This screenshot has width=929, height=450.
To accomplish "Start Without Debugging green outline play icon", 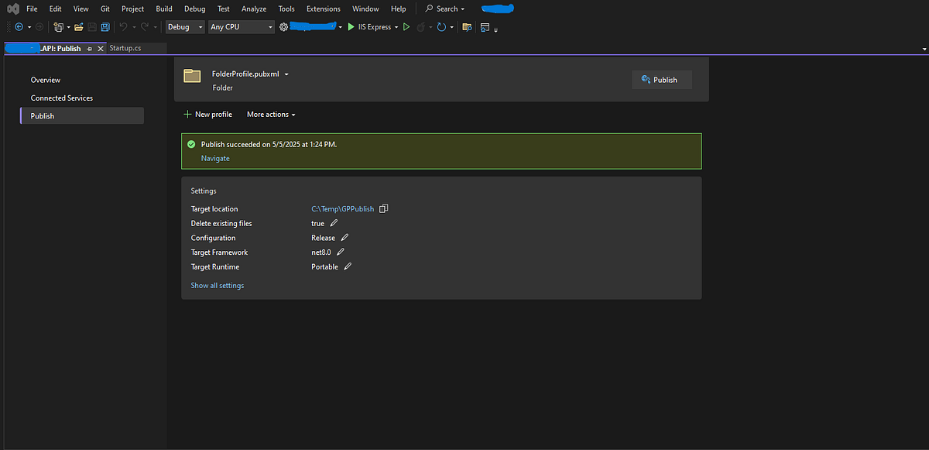I will (x=406, y=27).
